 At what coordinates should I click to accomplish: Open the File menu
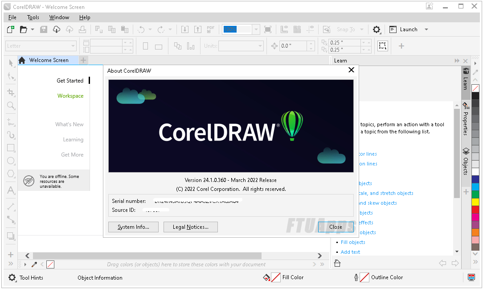12,17
